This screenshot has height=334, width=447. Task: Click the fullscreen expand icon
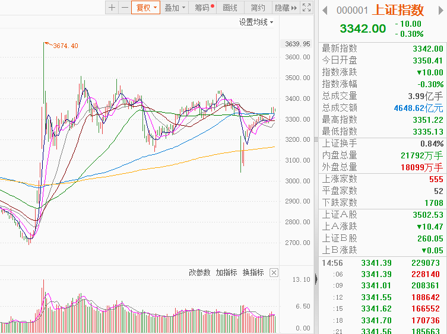click(x=306, y=8)
